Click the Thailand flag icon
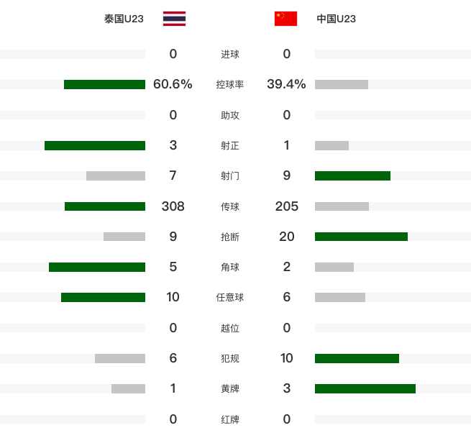The width and height of the screenshot is (471, 438). click(174, 19)
